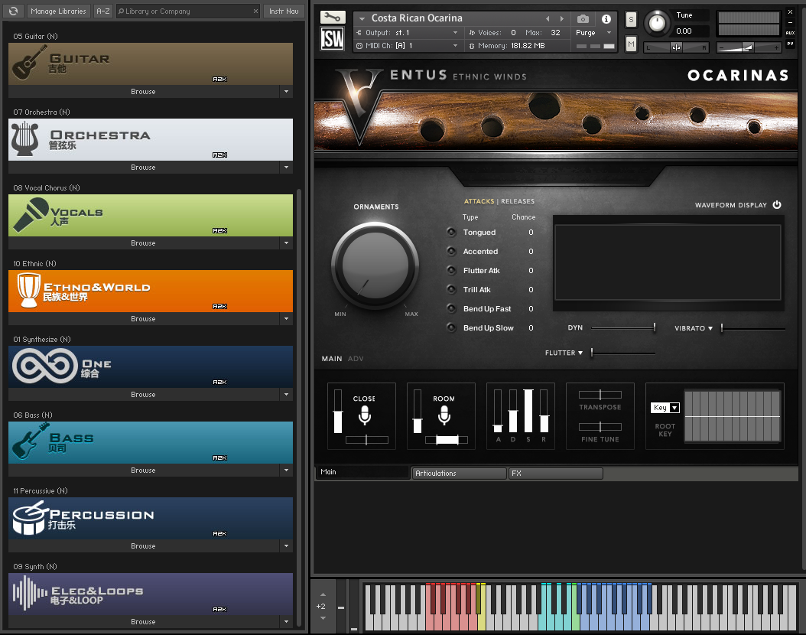Adjust the Room mic pan slider
This screenshot has width=806, height=635.
pos(446,440)
